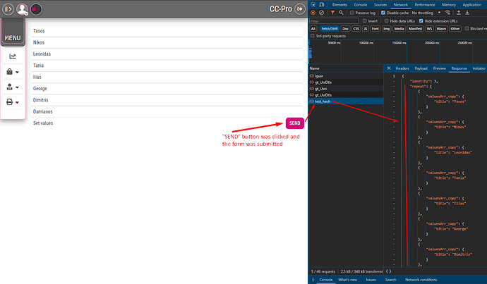The image size is (487, 284).
Task: Switch to the Memory tab
Action: coord(448,5)
